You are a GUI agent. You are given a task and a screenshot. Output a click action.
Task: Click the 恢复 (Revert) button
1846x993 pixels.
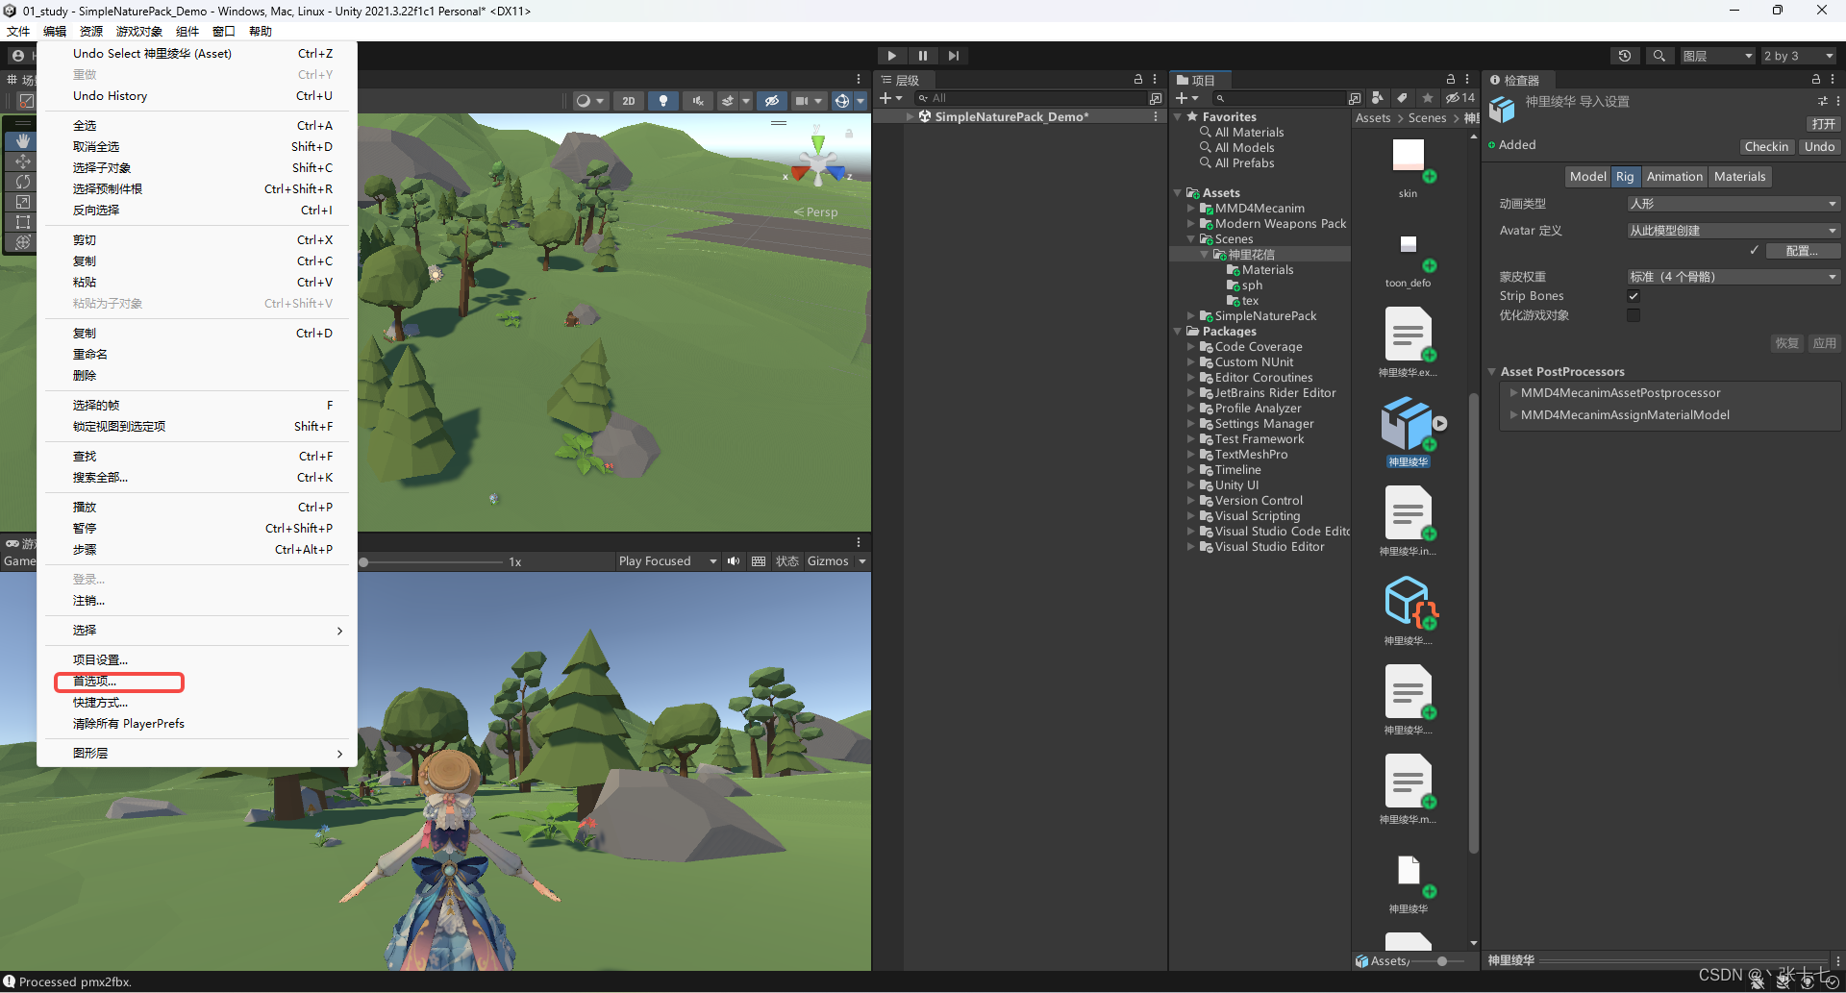(x=1786, y=343)
